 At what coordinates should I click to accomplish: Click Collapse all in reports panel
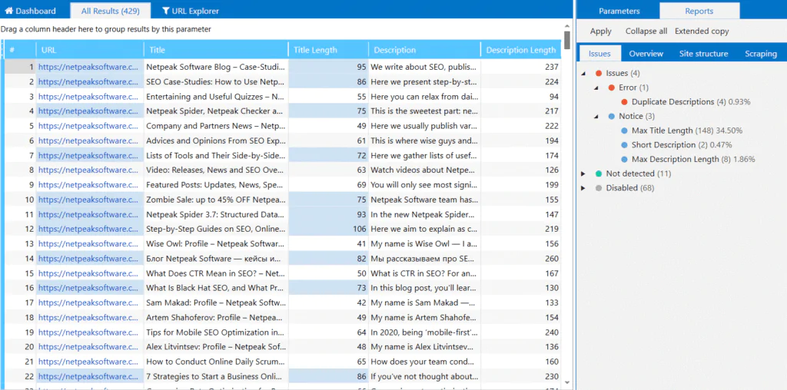click(646, 31)
